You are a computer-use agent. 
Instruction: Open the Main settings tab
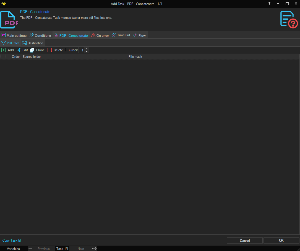coord(14,35)
